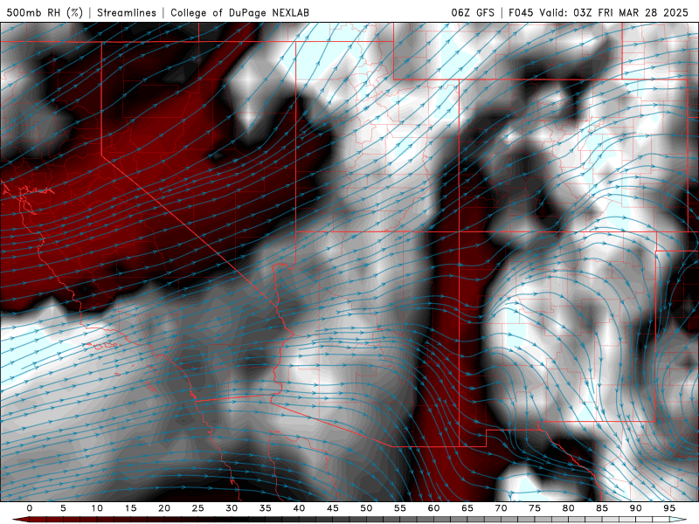This screenshot has height=524, width=699.
Task: Select the '55' tick label below the map
Action: (x=400, y=508)
